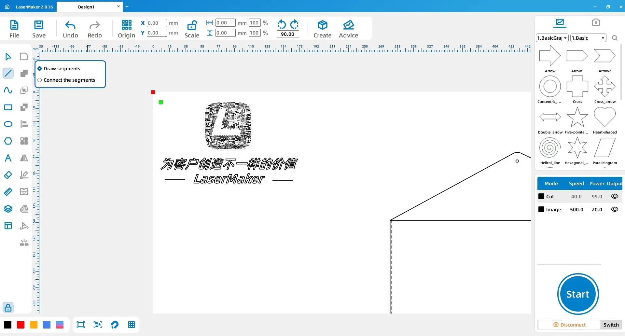Toggle visibility of the Image layer
This screenshot has height=336, width=625.
point(615,209)
